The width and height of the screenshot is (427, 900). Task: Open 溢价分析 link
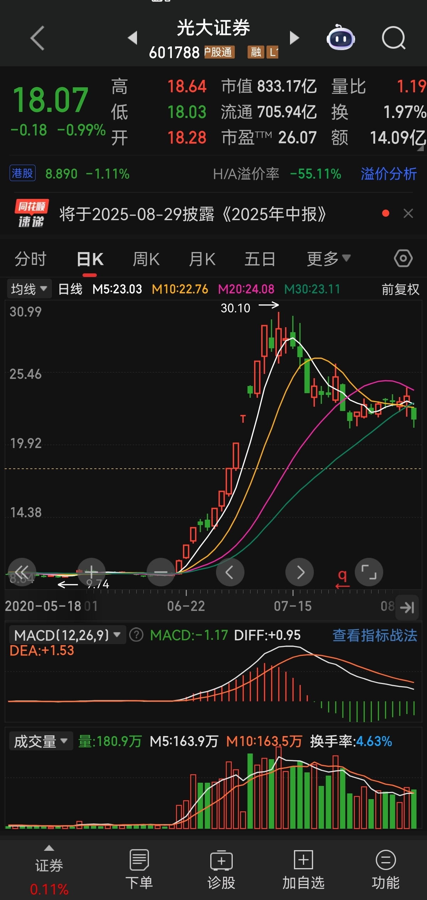pos(389,174)
